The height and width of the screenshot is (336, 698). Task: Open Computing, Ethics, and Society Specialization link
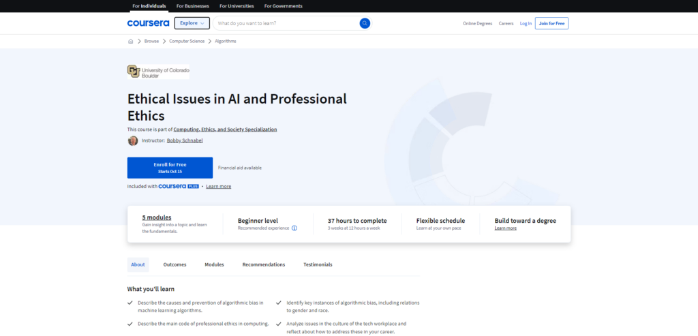coord(225,129)
